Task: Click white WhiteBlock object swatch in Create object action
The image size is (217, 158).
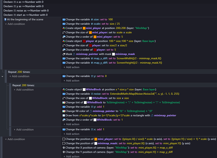Action: (84, 90)
